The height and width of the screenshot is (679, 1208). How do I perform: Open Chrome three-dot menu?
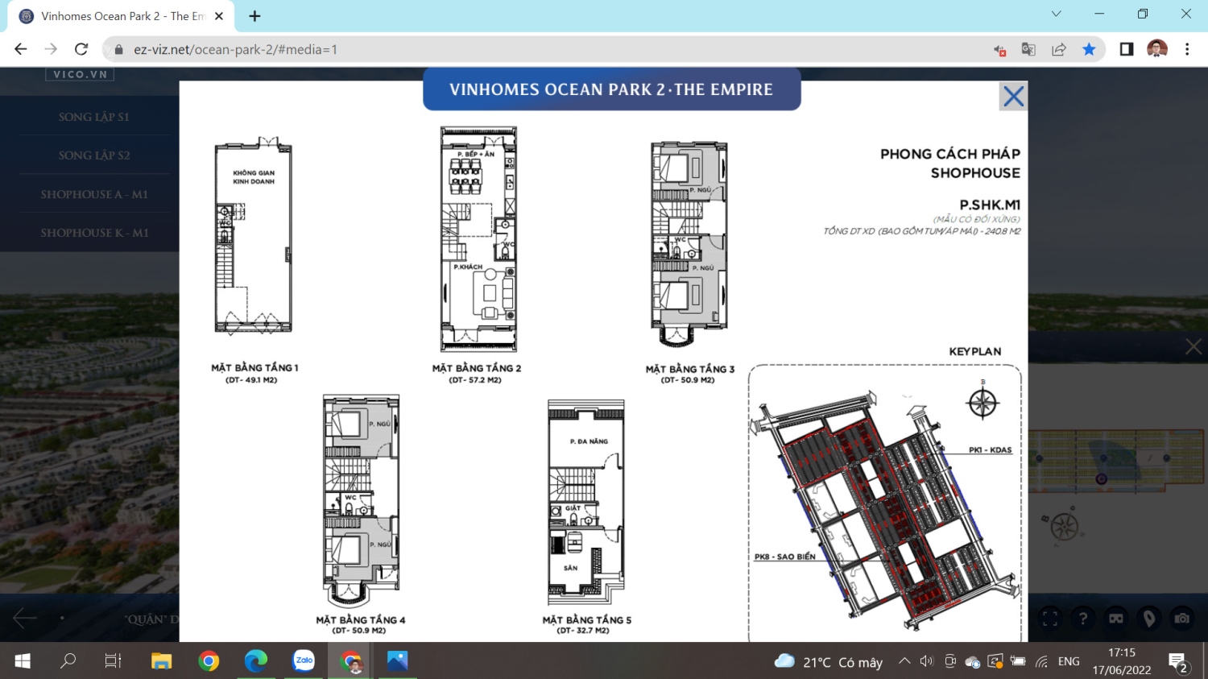click(x=1187, y=49)
